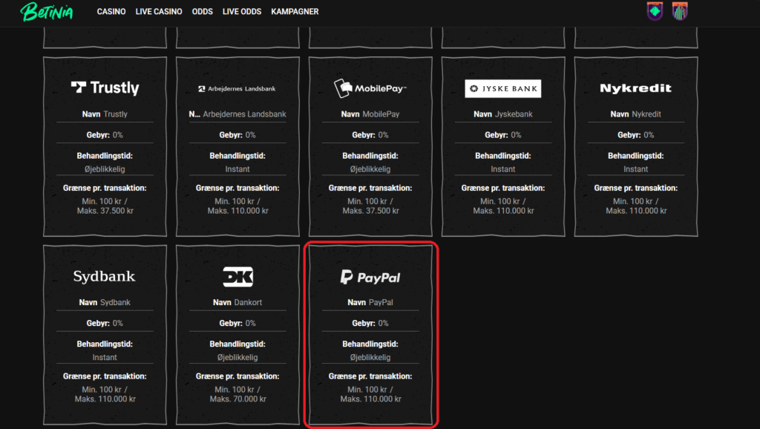Click 'Øjeblikkelig' in the Trustly card
This screenshot has width=760, height=429.
pos(105,169)
